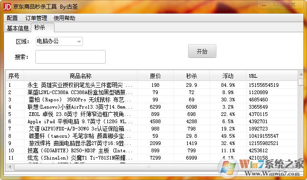
Task: Sort by the 序号 column header
Action: 15,76
